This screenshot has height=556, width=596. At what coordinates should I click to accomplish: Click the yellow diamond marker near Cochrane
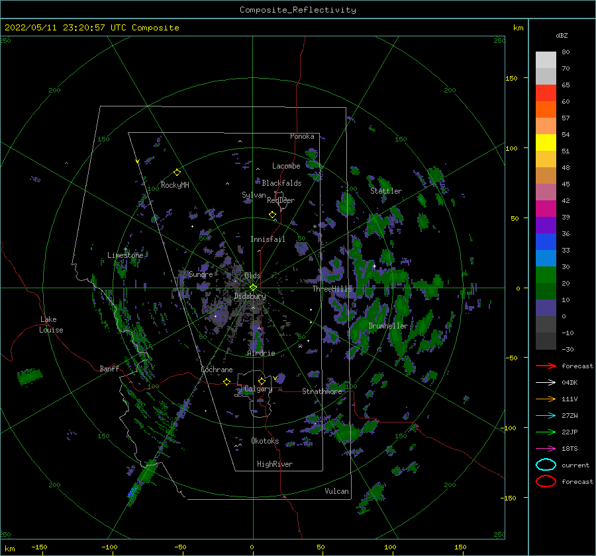click(227, 381)
